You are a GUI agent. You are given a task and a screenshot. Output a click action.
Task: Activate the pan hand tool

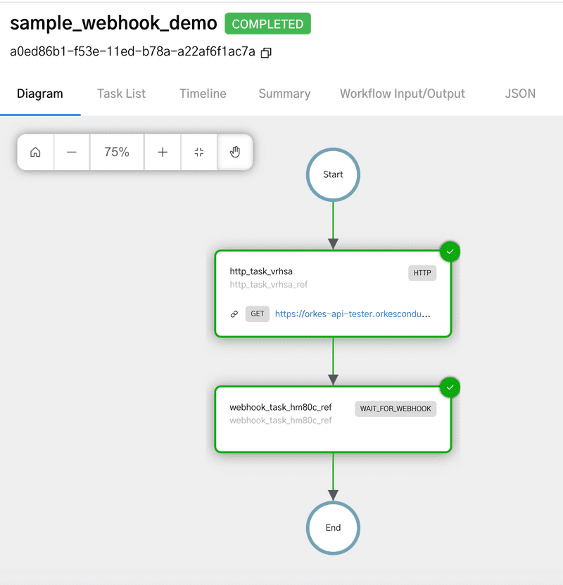[235, 151]
